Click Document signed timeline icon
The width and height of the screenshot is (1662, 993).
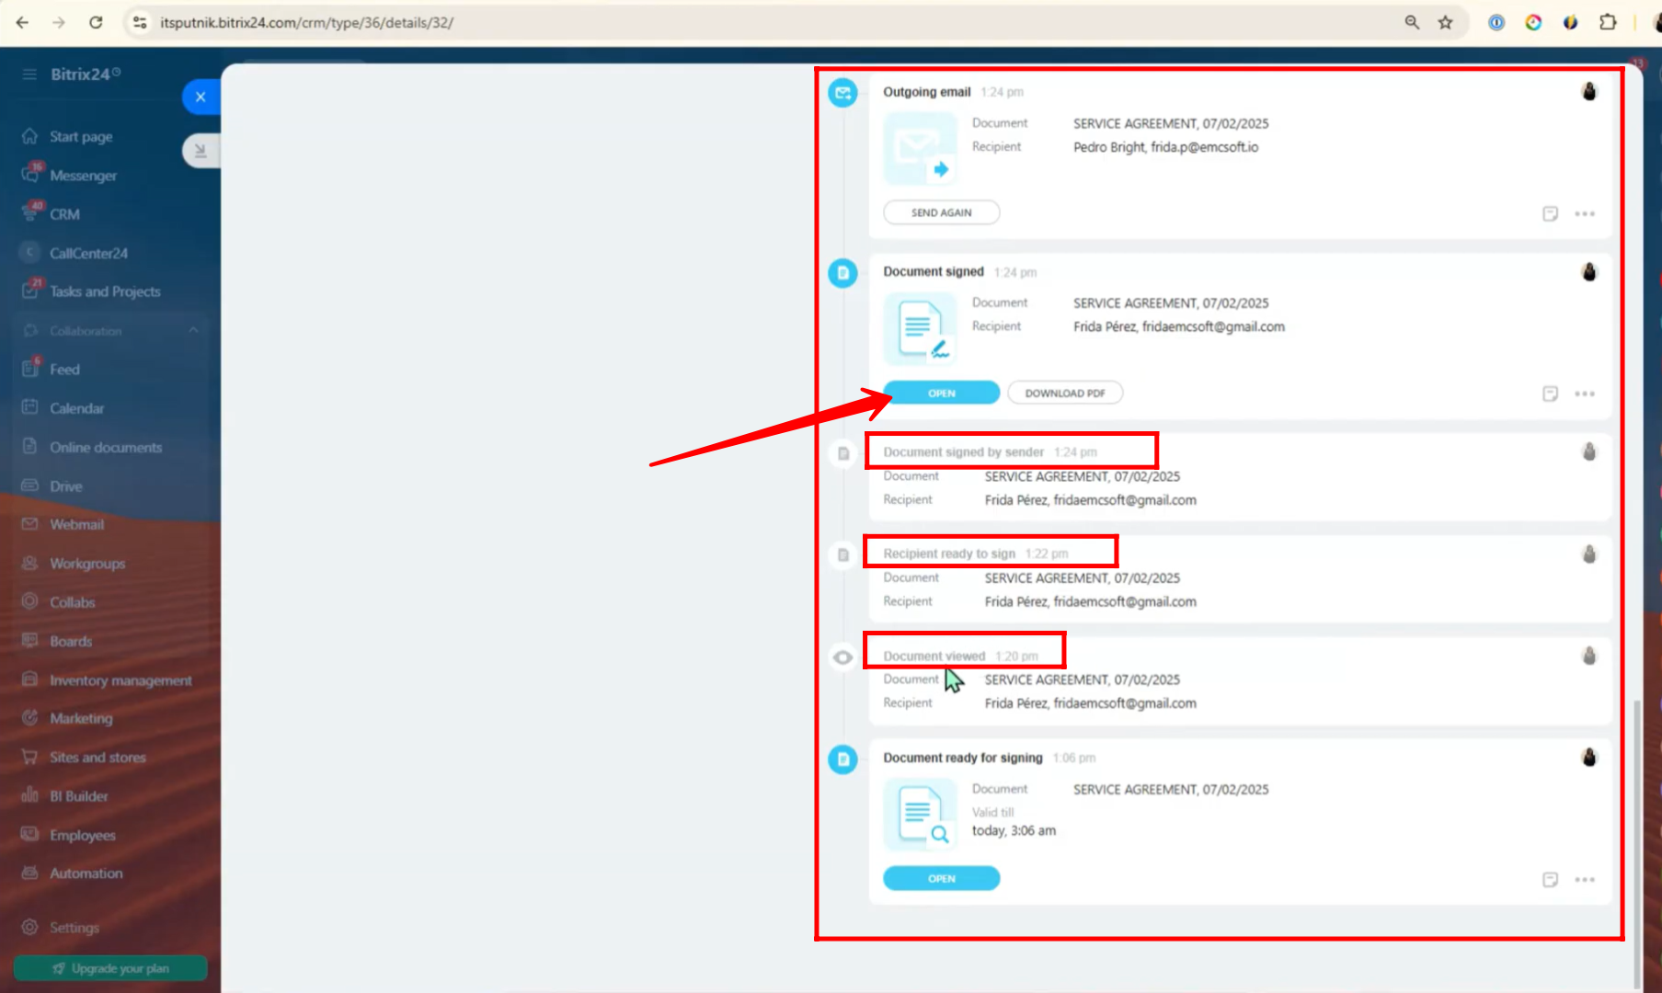(842, 273)
